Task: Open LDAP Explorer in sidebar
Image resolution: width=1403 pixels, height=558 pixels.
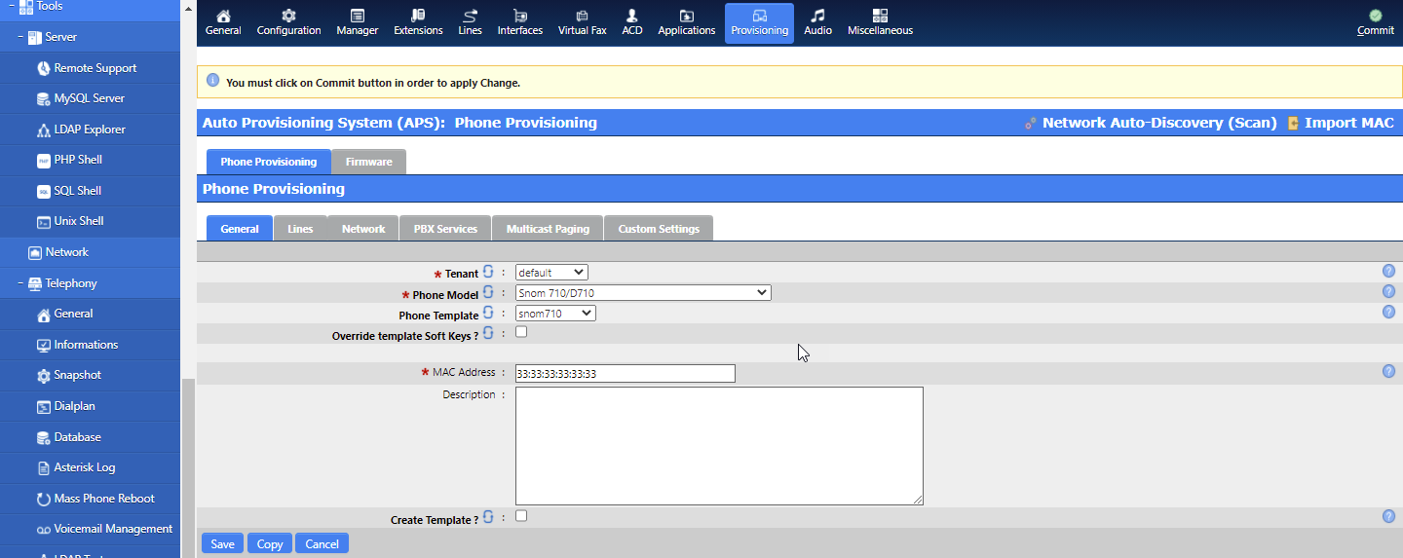Action: [x=90, y=130]
